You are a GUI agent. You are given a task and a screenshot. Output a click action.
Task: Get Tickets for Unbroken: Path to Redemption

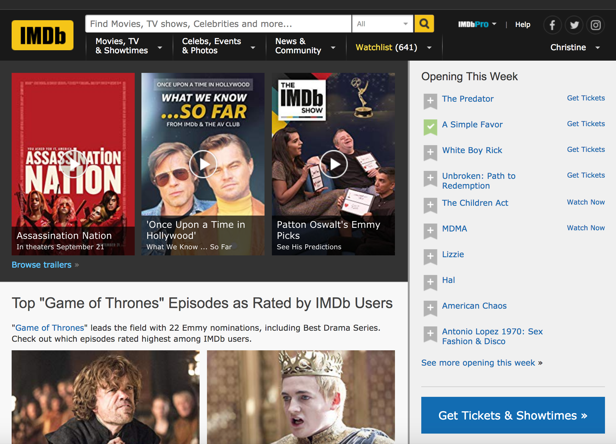(x=586, y=175)
